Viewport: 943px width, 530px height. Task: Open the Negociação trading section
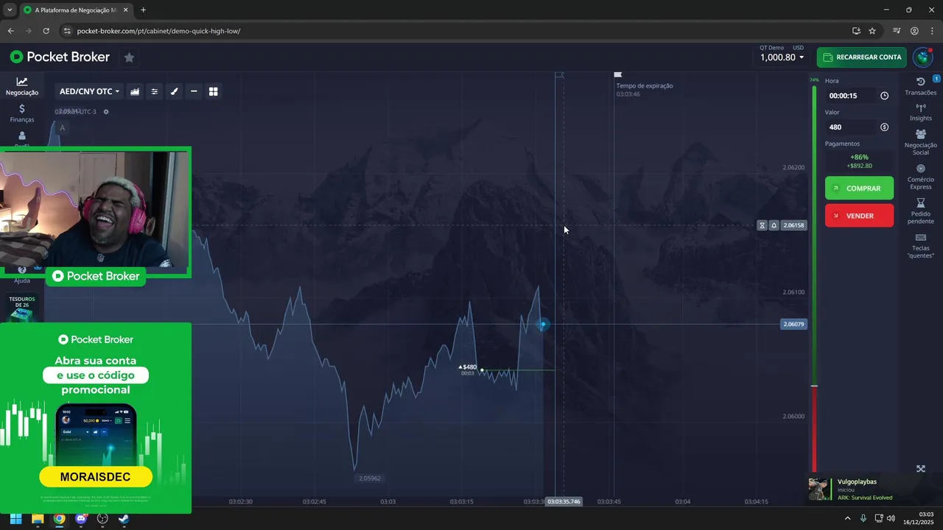[x=22, y=86]
